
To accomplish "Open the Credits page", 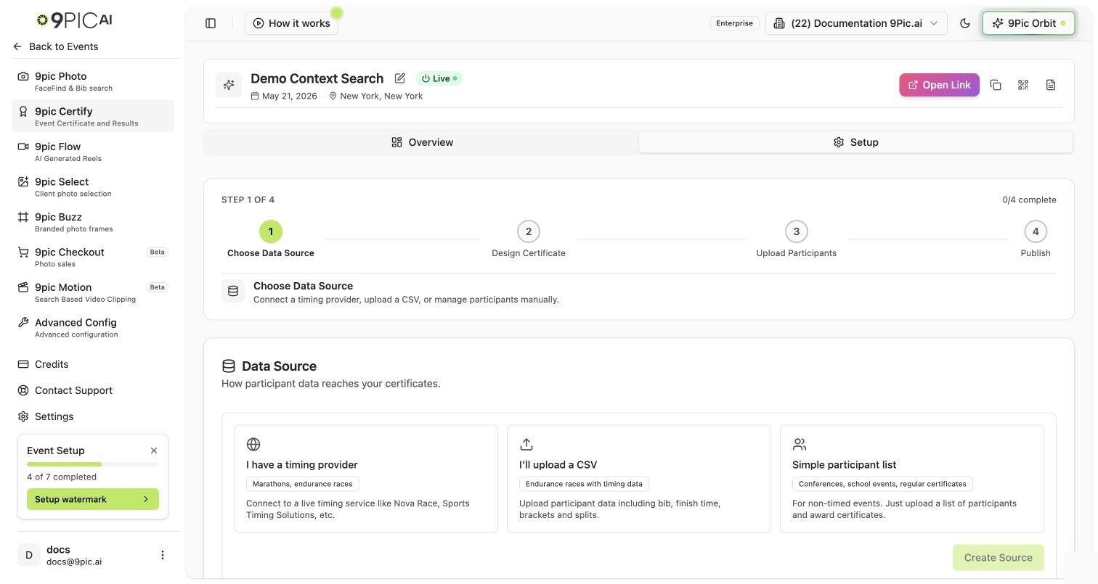I will (93, 364).
